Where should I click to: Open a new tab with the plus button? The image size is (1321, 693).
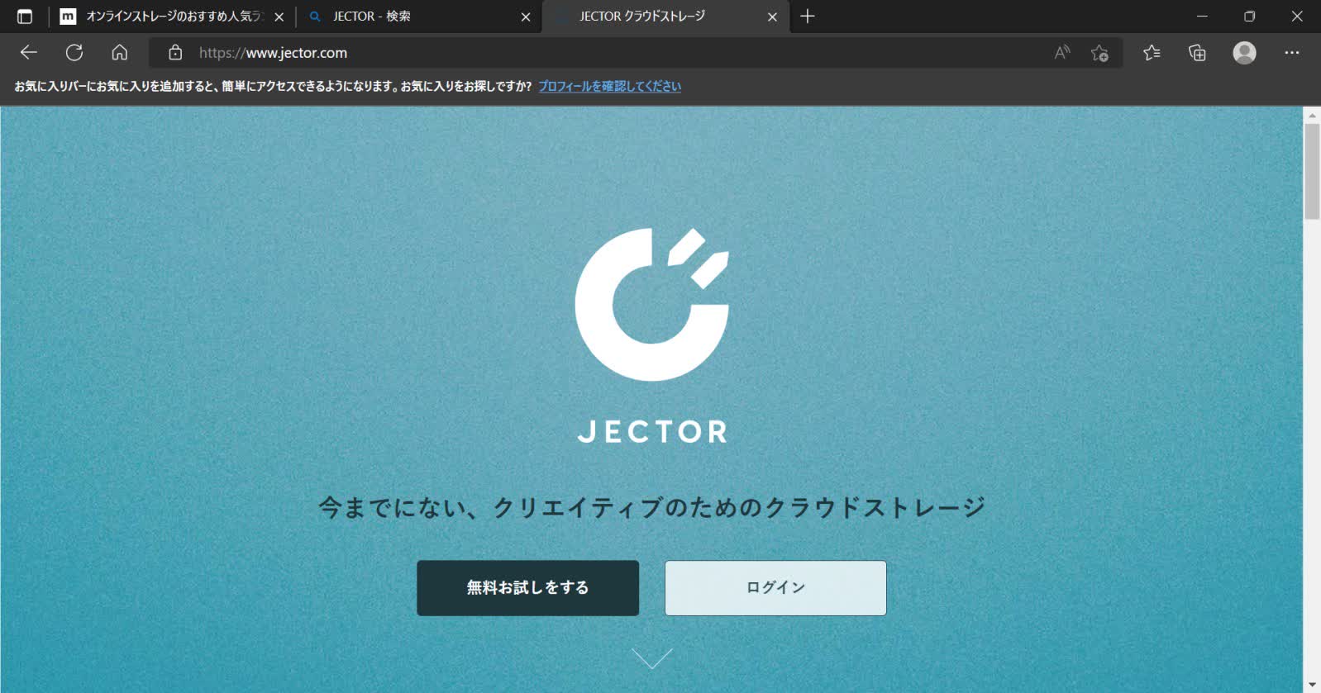pos(808,17)
